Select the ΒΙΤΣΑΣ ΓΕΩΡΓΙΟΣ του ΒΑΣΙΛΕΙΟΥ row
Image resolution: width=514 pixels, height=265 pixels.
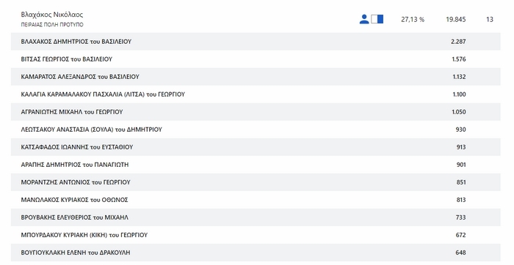tap(256, 59)
